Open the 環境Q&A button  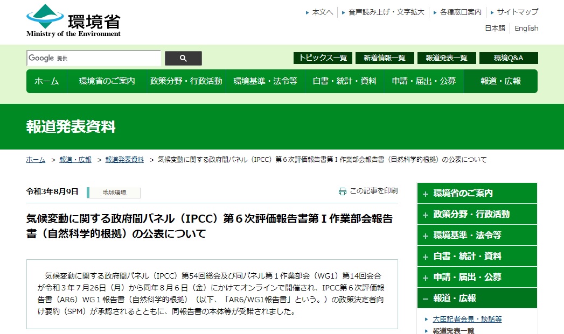pos(509,58)
